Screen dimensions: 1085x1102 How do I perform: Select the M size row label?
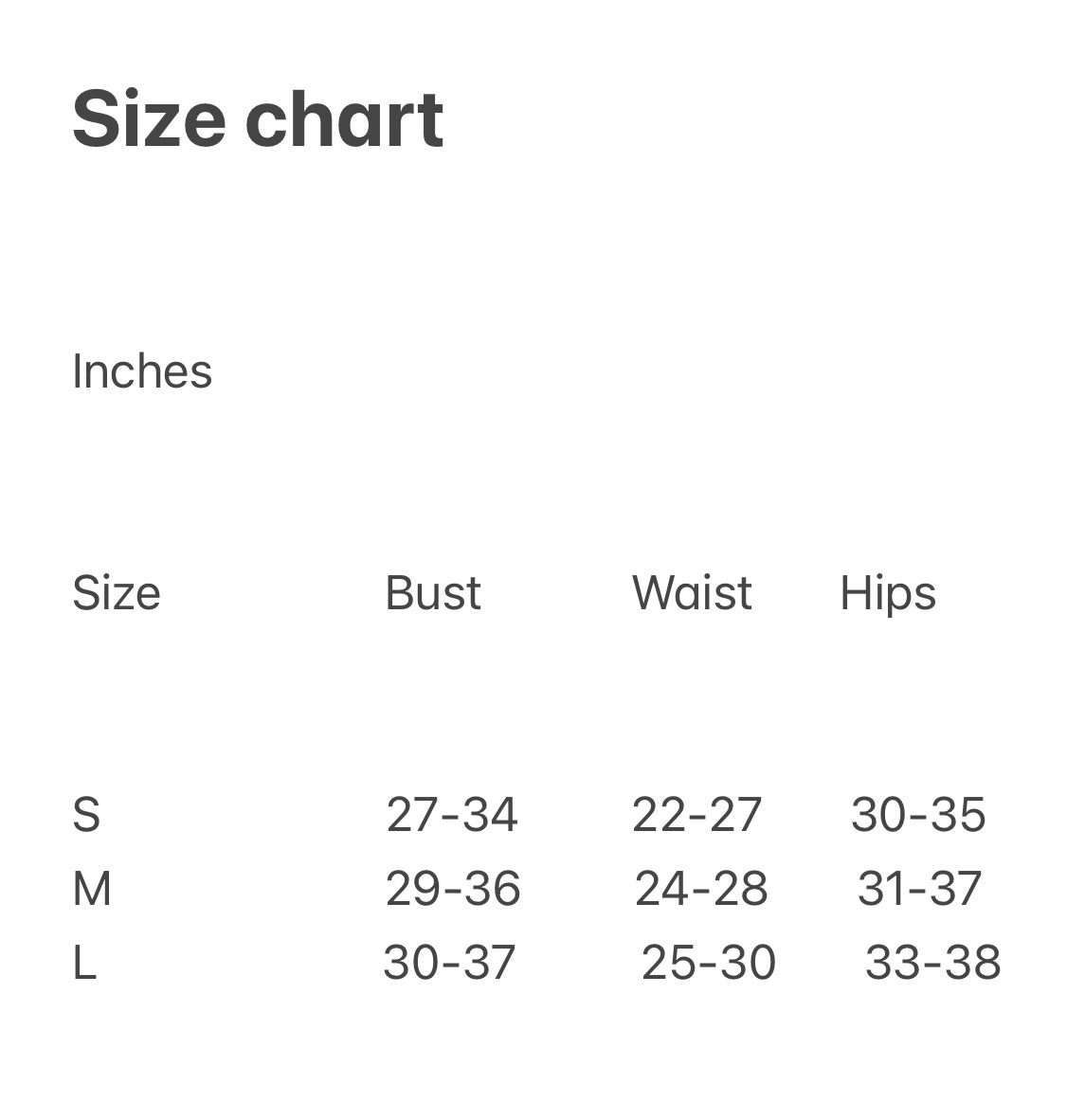coord(92,889)
